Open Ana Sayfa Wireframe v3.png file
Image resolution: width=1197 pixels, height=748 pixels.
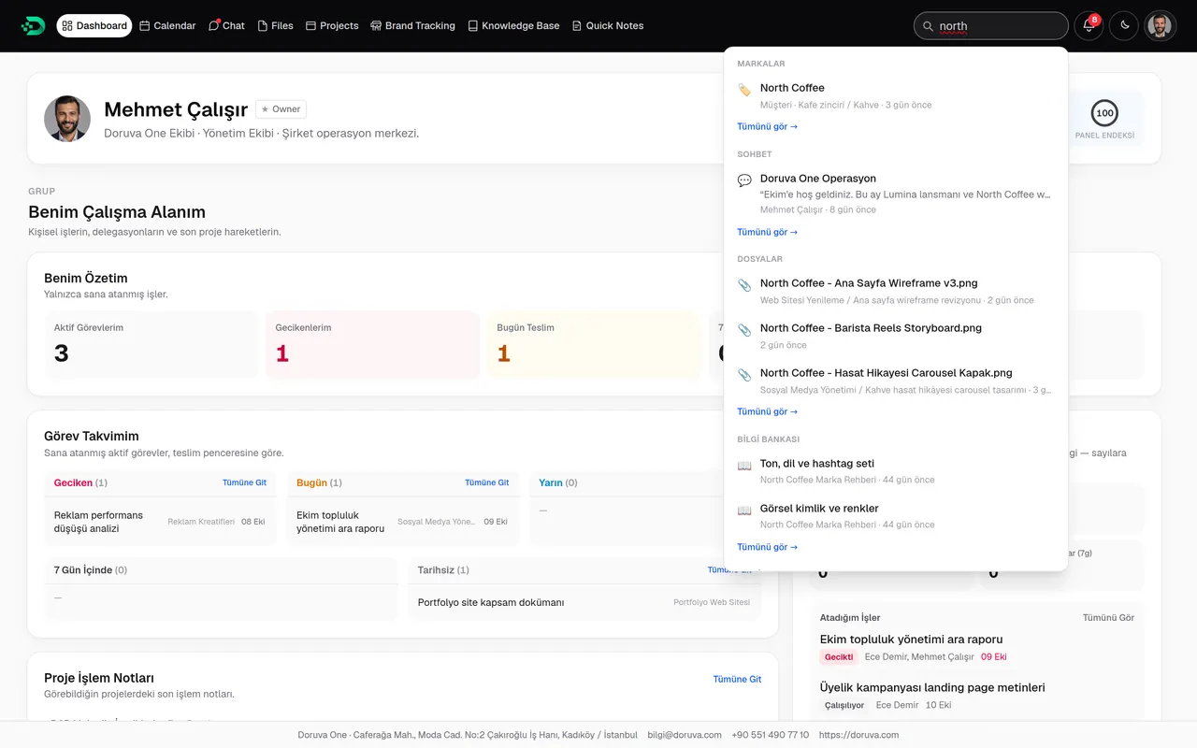point(896,291)
